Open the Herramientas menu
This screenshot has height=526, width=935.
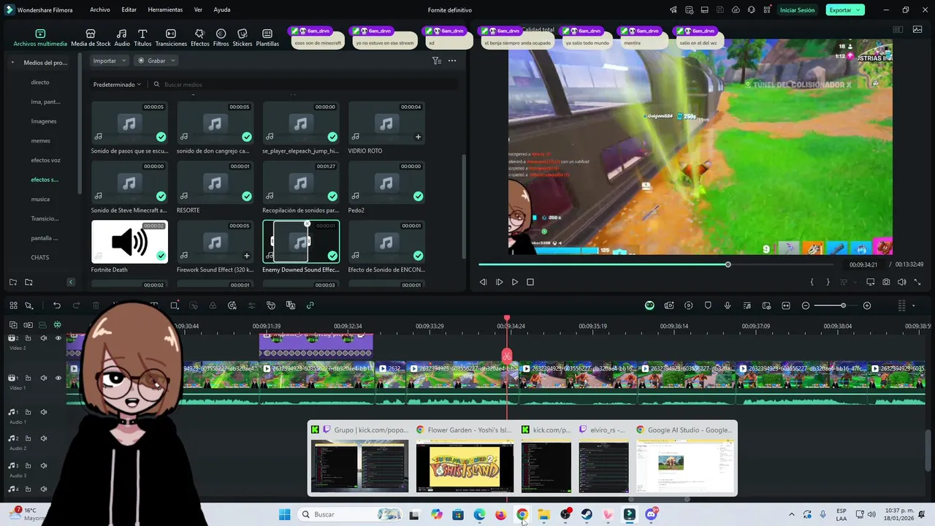coord(165,10)
